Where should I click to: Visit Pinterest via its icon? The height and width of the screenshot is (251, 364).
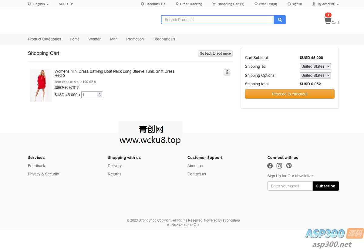point(289,166)
